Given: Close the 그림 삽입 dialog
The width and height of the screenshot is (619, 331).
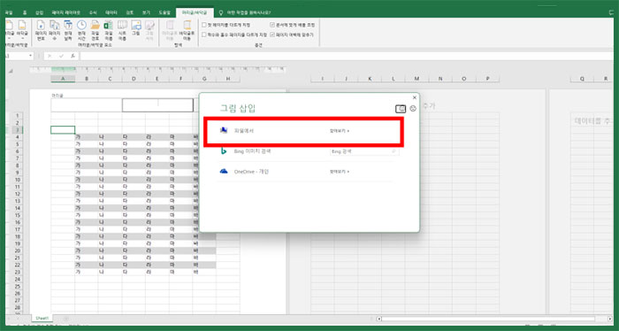Looking at the screenshot, I should click(x=414, y=97).
